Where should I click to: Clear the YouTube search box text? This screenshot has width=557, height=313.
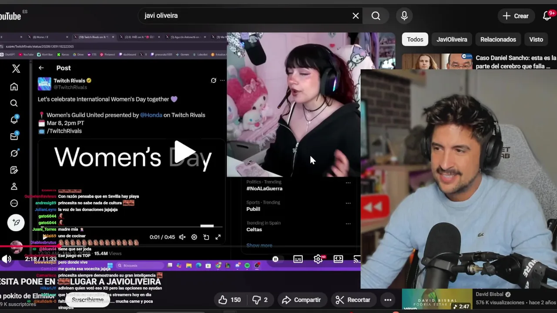click(x=356, y=16)
